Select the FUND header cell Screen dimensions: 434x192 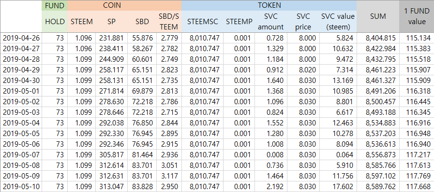pos(55,5)
